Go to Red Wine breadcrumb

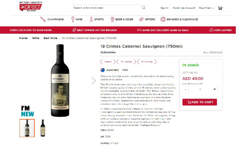(51, 38)
